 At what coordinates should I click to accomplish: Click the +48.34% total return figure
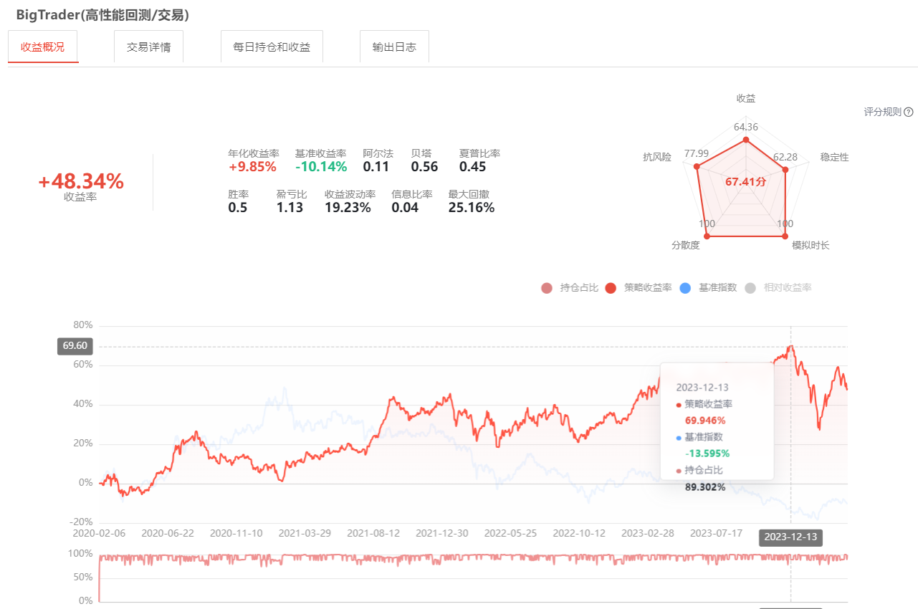coord(81,182)
